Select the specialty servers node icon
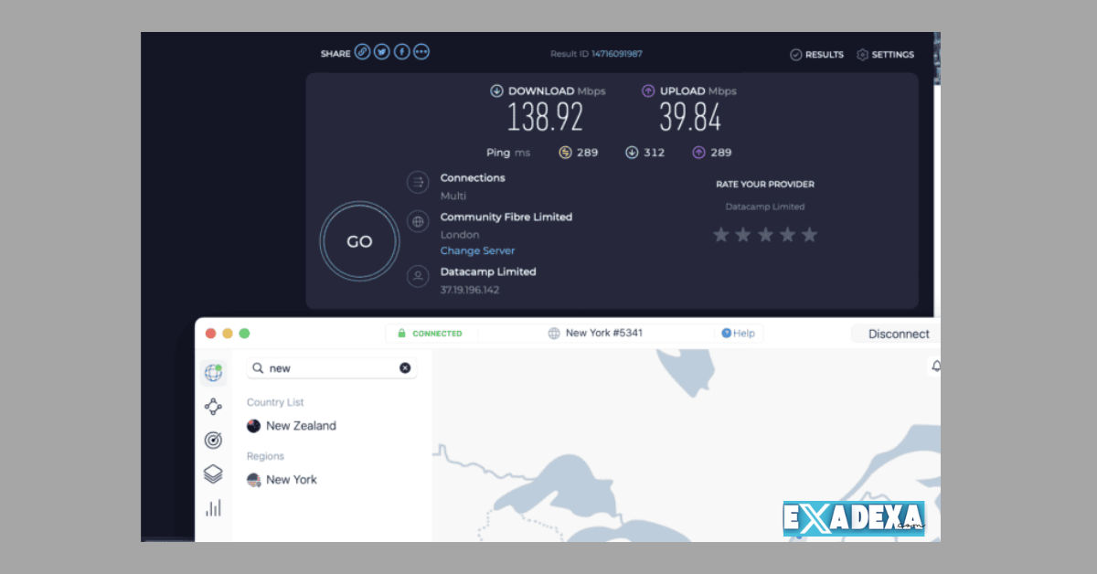Screen dimensions: 1097x574 point(213,407)
